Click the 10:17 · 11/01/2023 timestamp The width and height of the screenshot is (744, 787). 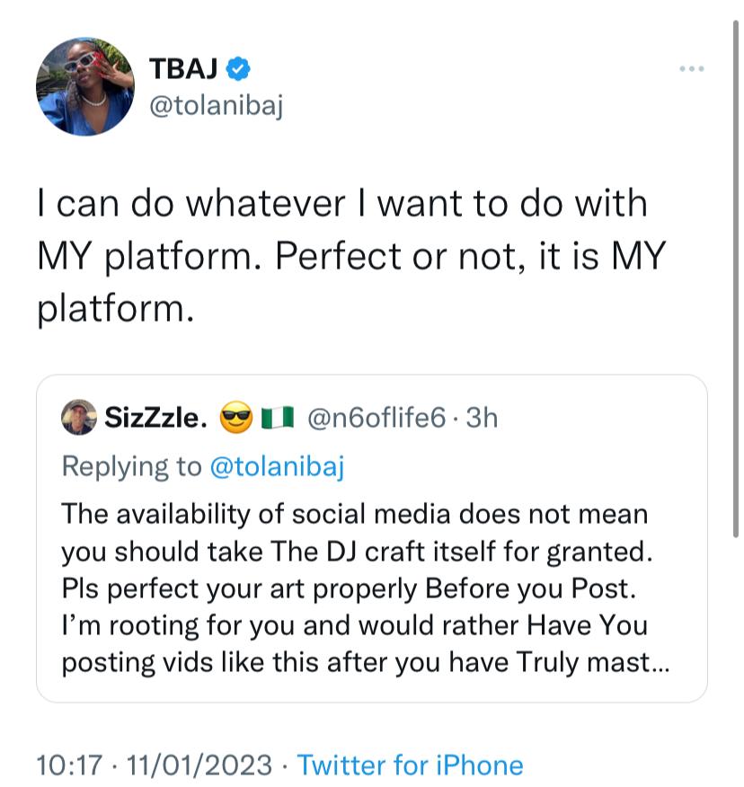tap(155, 765)
